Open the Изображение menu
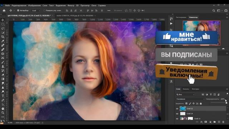This screenshot has height=129, width=229. pyautogui.click(x=34, y=5)
